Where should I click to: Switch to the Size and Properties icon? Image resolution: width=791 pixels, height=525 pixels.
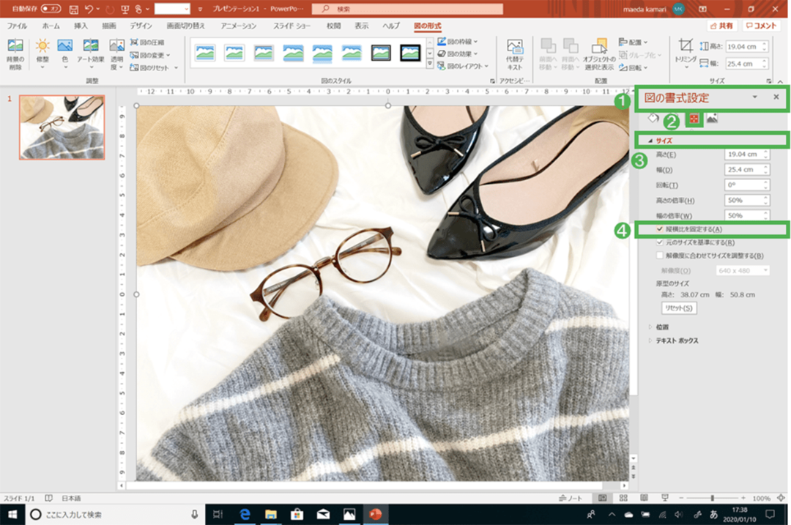click(695, 120)
